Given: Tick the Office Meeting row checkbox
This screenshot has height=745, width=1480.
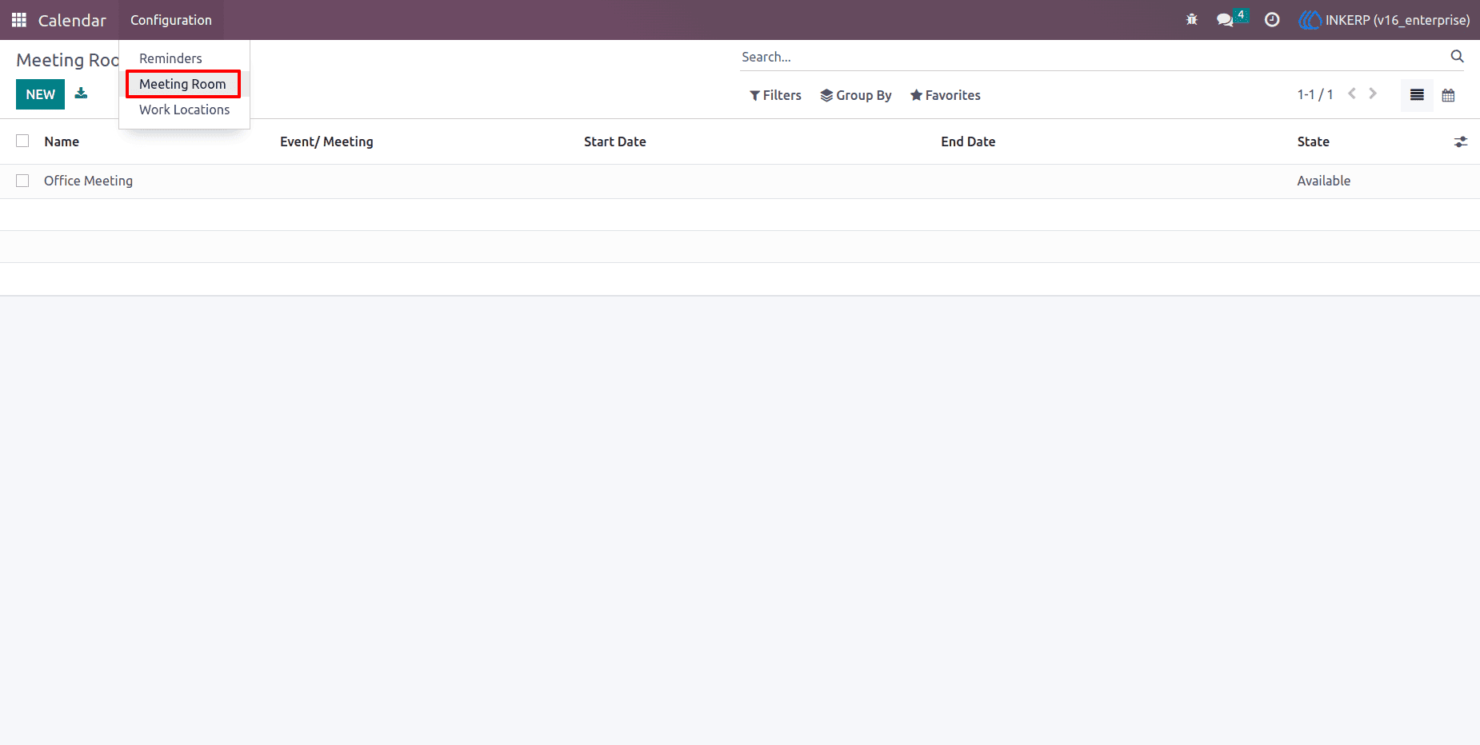Looking at the screenshot, I should tap(22, 181).
